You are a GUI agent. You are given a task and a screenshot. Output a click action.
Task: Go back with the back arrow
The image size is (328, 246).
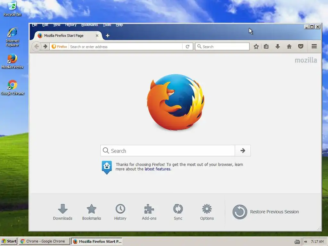click(x=37, y=46)
